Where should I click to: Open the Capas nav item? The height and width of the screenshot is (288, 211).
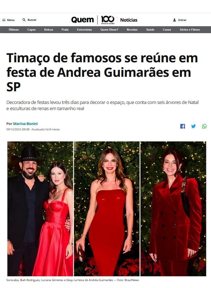[31, 30]
